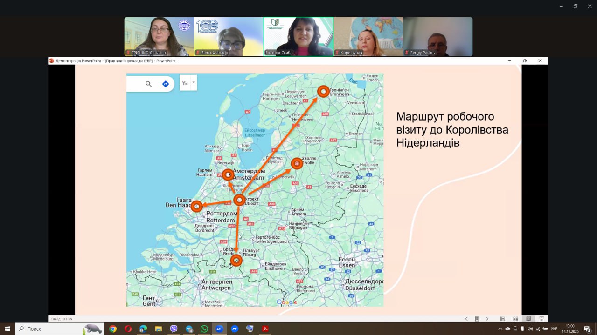Open Messenger from the taskbar
This screenshot has height=335, width=597.
(x=235, y=329)
